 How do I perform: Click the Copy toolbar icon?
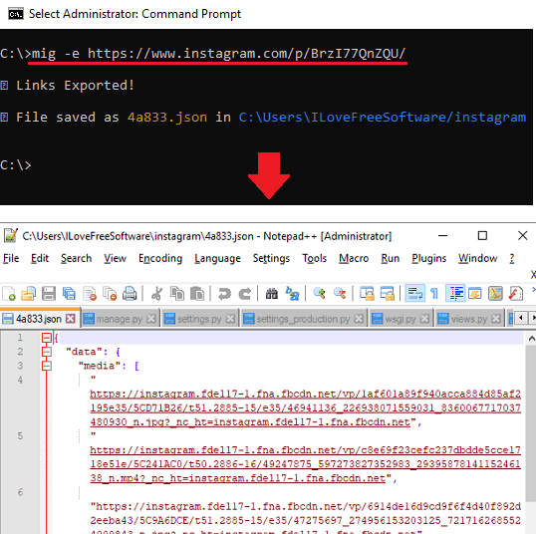click(177, 294)
